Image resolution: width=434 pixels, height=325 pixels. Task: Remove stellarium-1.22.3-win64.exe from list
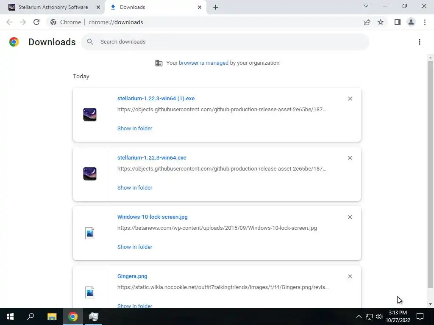pyautogui.click(x=350, y=158)
